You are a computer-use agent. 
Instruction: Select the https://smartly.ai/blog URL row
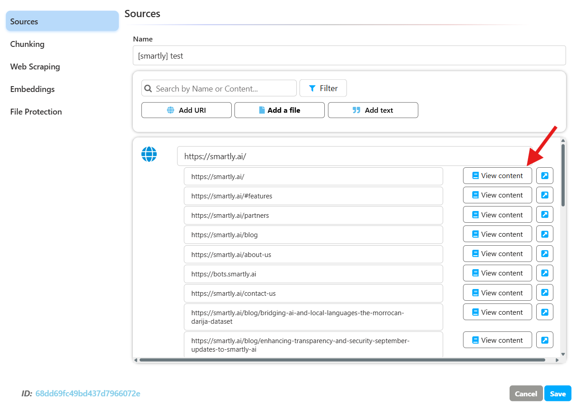pos(314,234)
